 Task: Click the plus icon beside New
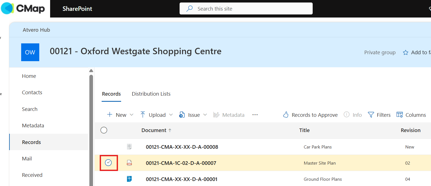[110, 115]
